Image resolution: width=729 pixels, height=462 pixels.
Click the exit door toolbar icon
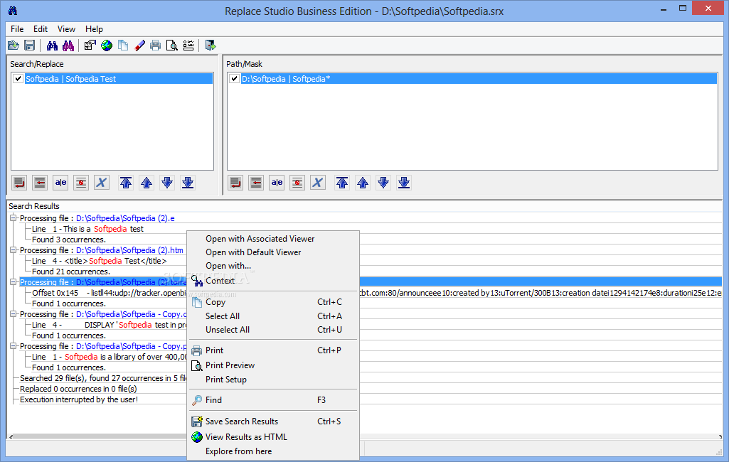tap(211, 45)
